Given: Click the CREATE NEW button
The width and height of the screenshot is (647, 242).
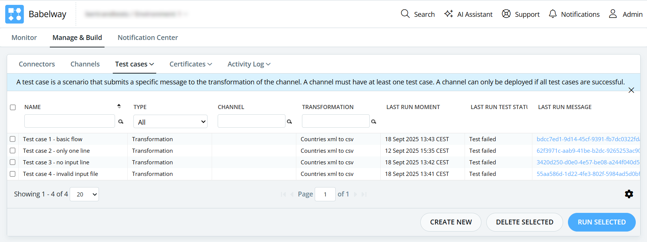Looking at the screenshot, I should [x=451, y=222].
